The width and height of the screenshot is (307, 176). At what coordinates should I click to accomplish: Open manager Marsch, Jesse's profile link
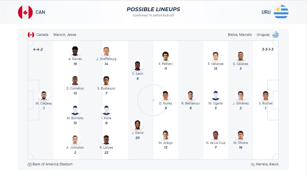click(x=64, y=34)
